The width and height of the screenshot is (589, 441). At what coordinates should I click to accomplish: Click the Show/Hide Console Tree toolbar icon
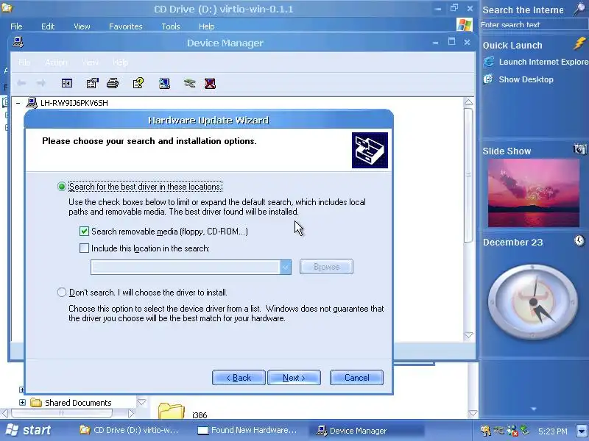coord(67,83)
